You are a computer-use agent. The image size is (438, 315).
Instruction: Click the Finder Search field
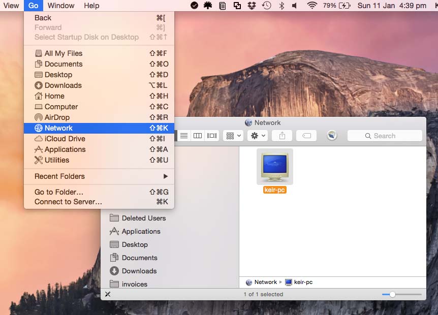385,136
